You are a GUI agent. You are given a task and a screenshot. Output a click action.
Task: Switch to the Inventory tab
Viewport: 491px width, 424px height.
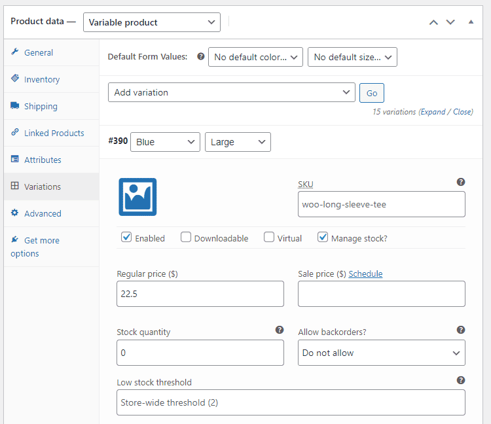51,79
